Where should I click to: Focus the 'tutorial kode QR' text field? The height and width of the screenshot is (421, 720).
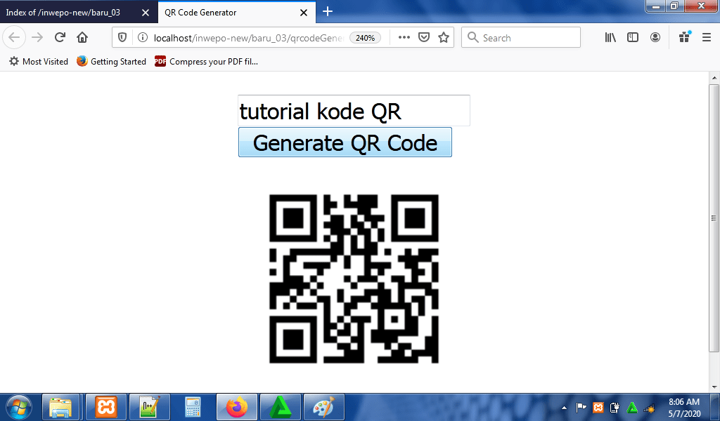354,110
